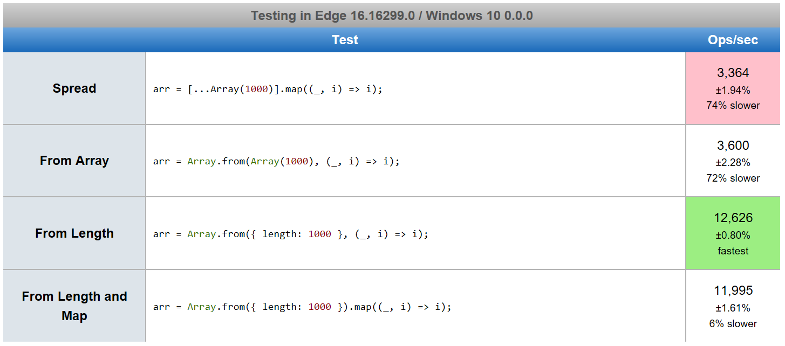The width and height of the screenshot is (785, 346).
Task: Click the Testing in Edge title bar
Action: 392,16
